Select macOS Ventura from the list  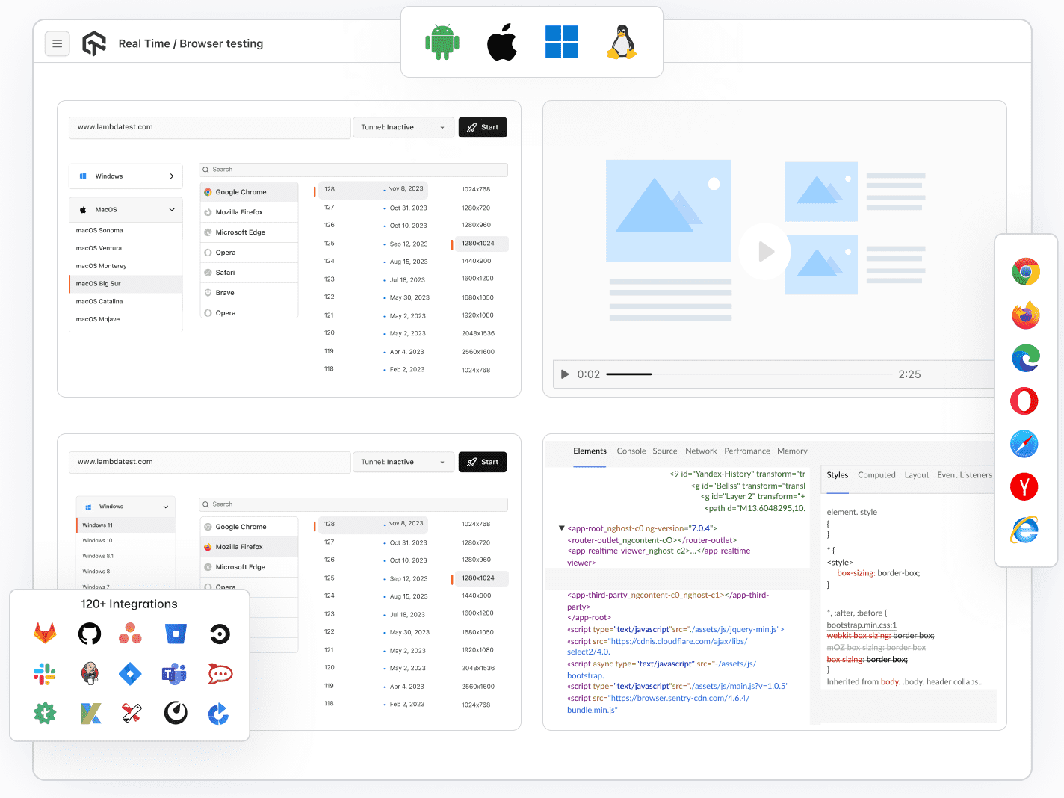tap(99, 248)
